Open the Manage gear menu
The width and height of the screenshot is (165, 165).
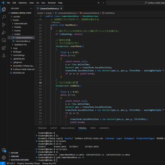[4, 158]
